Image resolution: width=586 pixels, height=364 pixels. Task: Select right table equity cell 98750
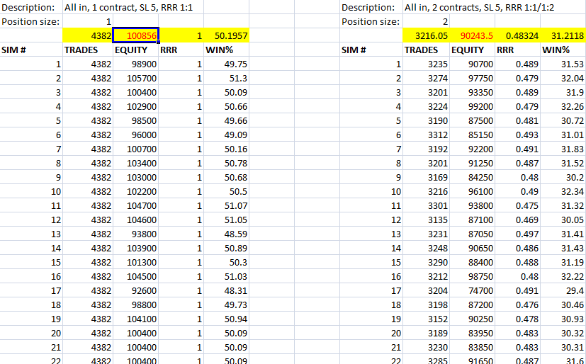point(473,277)
